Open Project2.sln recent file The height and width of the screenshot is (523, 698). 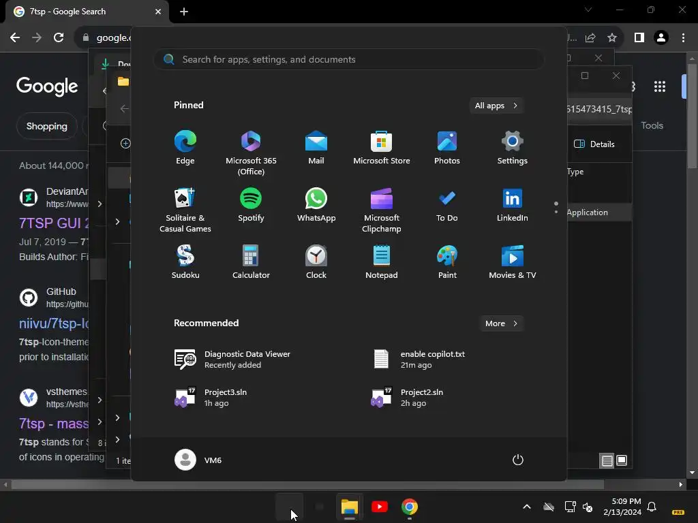(x=408, y=398)
